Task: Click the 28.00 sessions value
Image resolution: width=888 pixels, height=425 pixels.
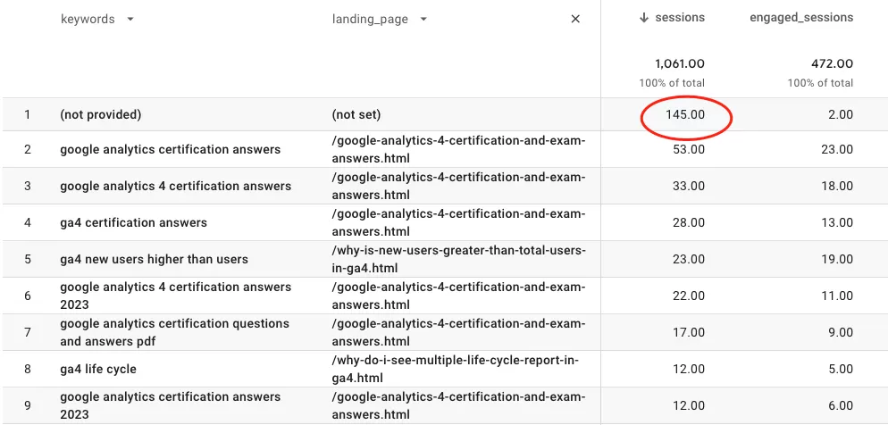Action: tap(689, 222)
